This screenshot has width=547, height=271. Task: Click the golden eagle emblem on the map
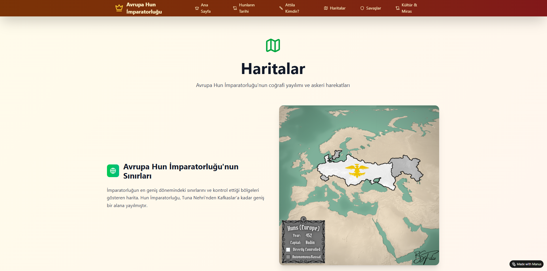coord(357,170)
